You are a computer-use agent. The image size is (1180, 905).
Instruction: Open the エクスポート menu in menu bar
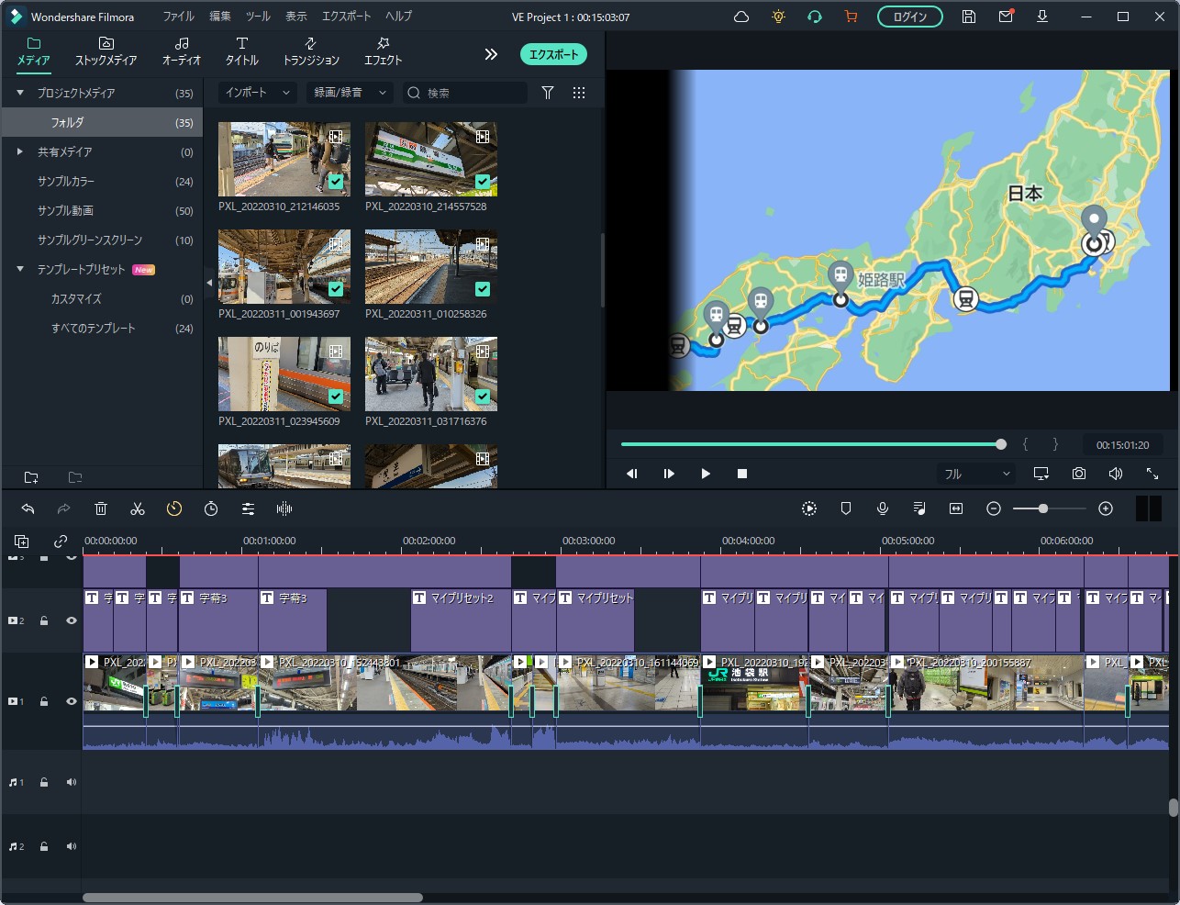(x=346, y=17)
